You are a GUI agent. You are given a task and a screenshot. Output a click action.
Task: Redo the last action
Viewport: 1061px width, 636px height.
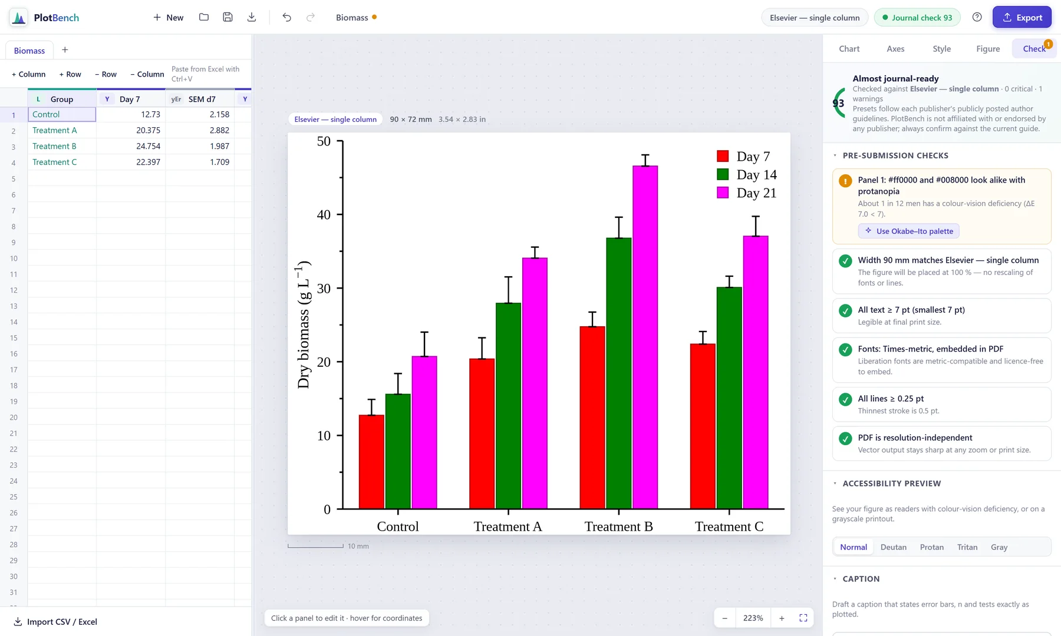tap(311, 17)
